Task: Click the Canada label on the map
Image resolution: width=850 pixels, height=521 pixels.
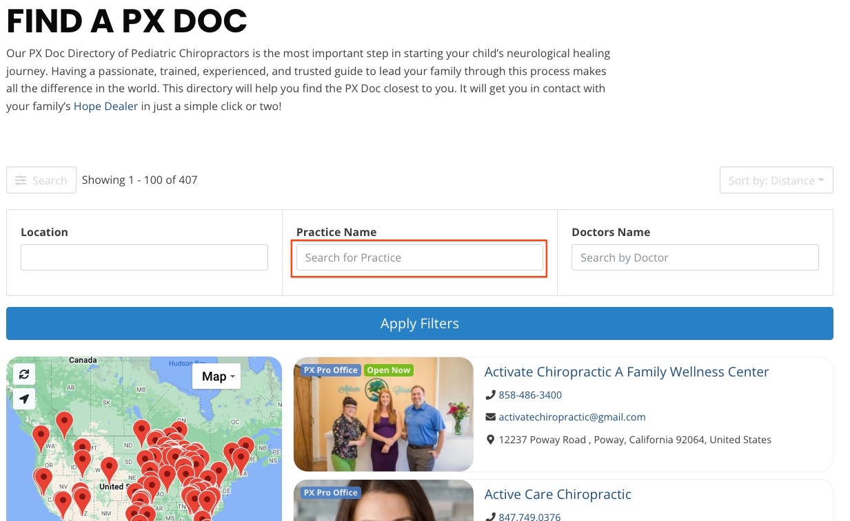Action: pos(83,360)
